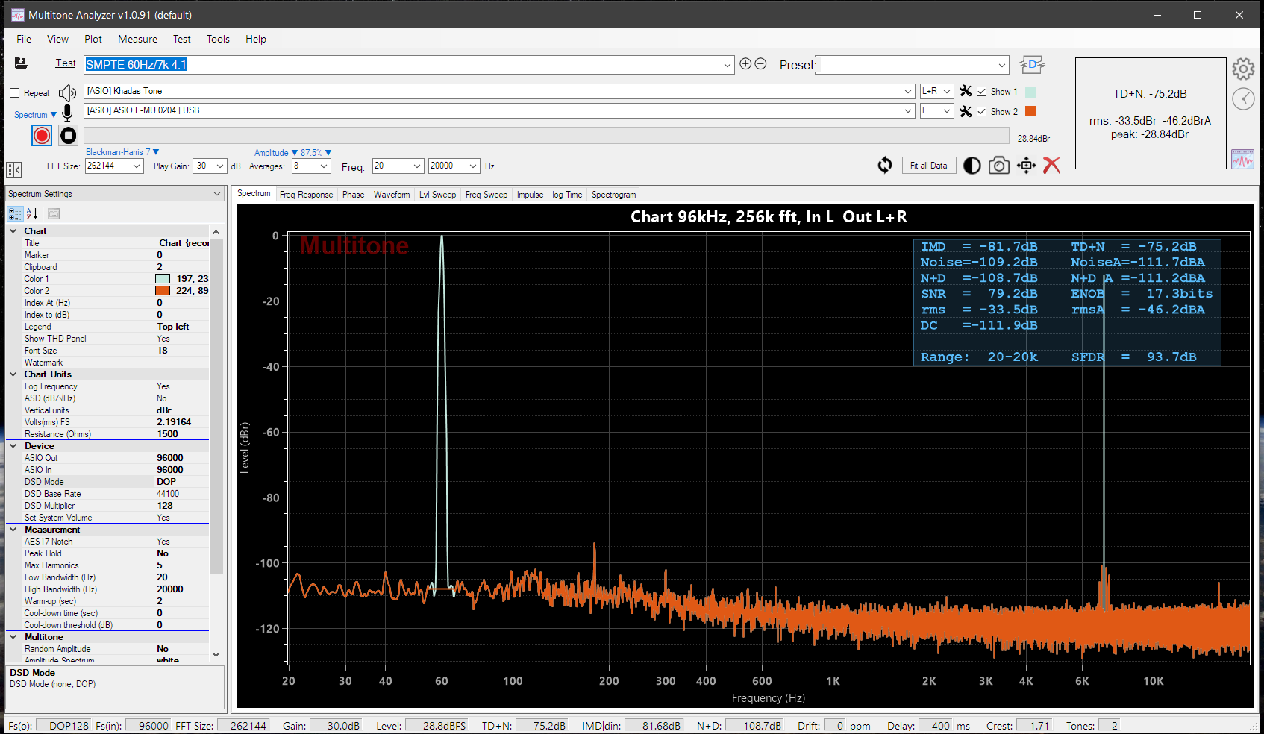Toggle Show 2 checkbox
The width and height of the screenshot is (1264, 734).
tap(982, 112)
